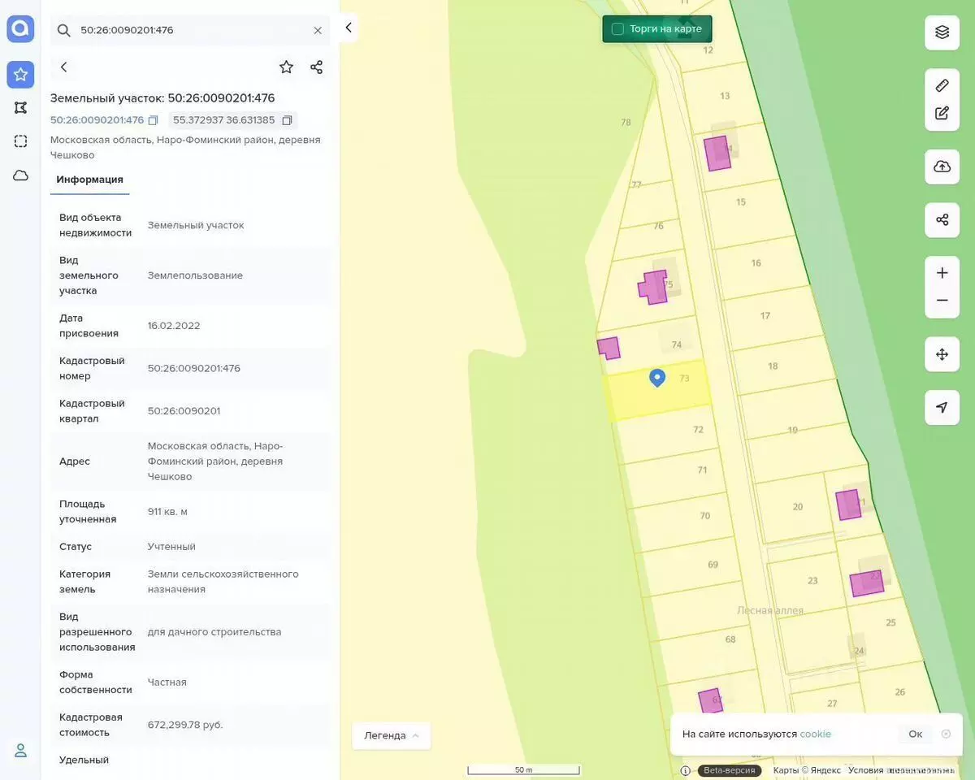
Task: Open favorites in left sidebar
Action: pyautogui.click(x=20, y=75)
